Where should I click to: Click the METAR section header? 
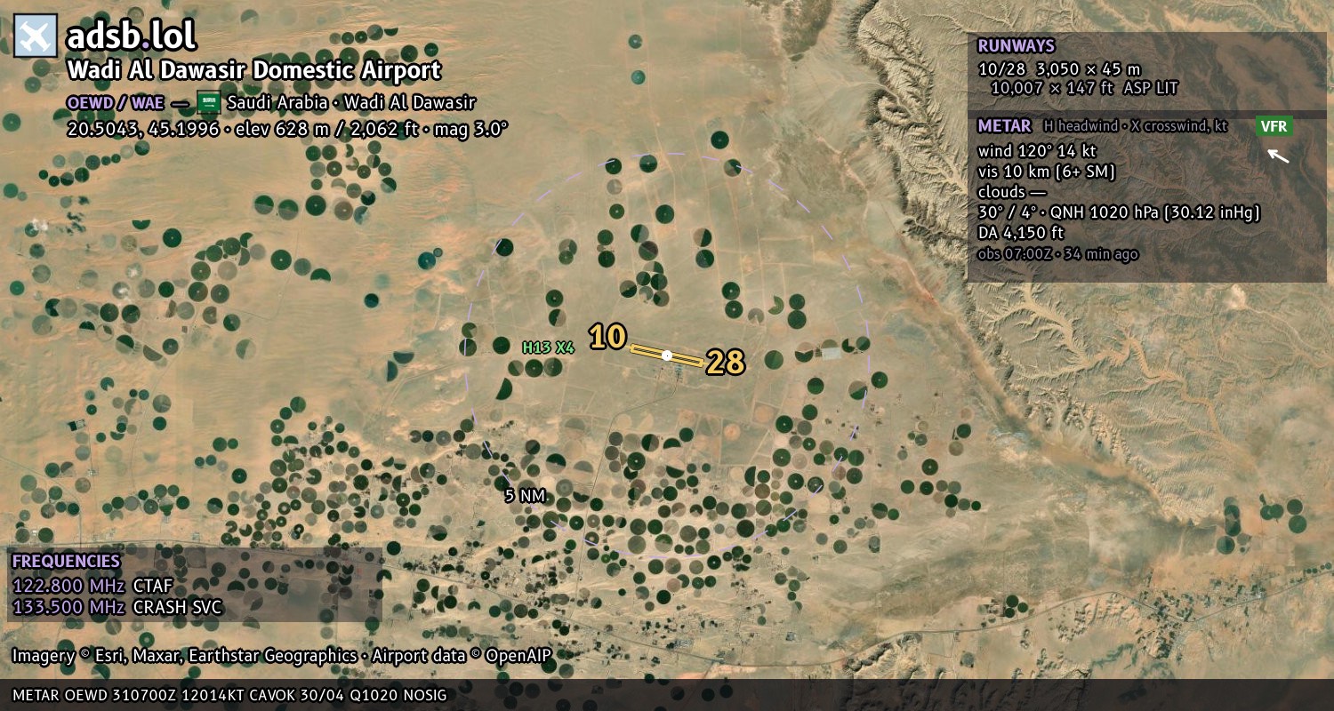tap(1004, 126)
